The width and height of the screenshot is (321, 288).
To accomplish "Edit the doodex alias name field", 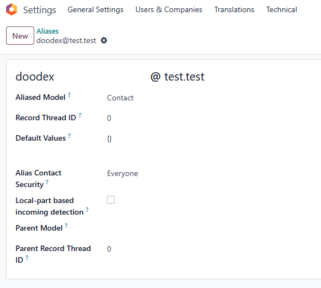I will (81, 77).
